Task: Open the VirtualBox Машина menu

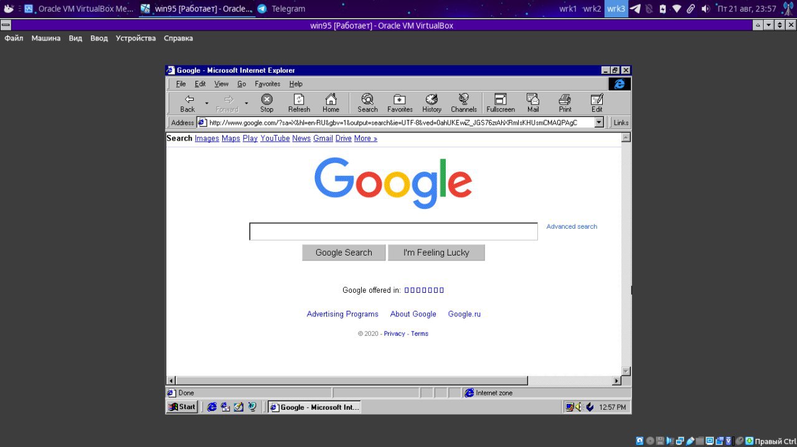Action: 46,38
